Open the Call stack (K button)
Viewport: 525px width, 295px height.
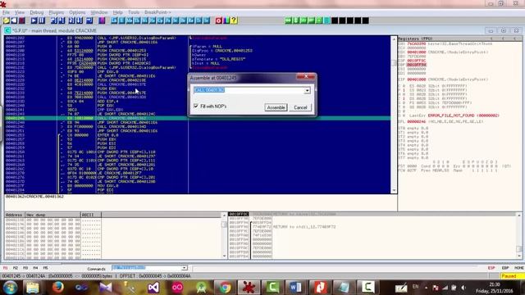coord(176,20)
